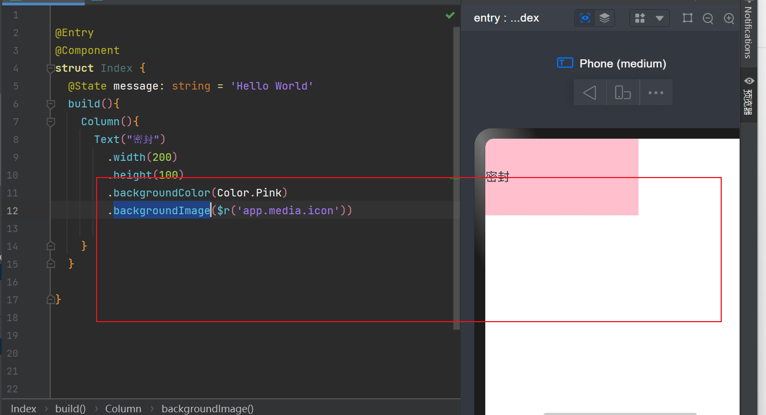This screenshot has width=766, height=415.
Task: Click the @Entry decorator on line 2
Action: [x=74, y=33]
